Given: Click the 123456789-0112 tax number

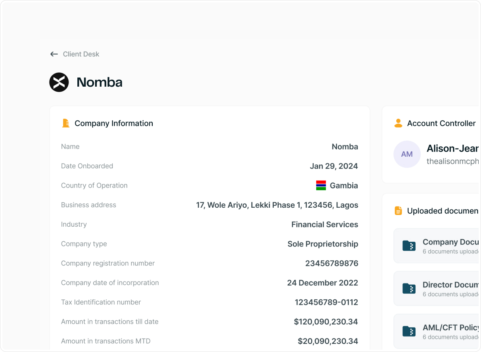Looking at the screenshot, I should [x=326, y=302].
